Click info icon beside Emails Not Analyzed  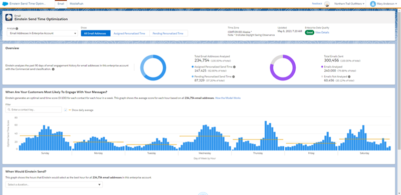click(349, 76)
